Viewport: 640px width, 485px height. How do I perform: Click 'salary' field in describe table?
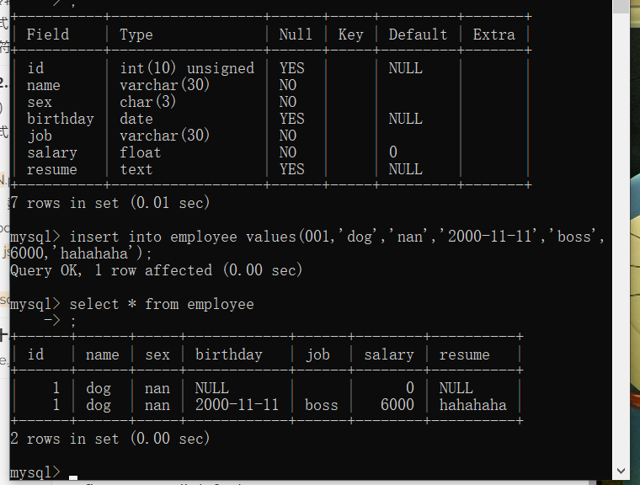52,152
